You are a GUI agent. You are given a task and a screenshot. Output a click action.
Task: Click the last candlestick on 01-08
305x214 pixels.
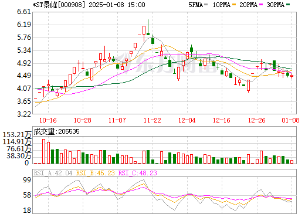(x=292, y=76)
